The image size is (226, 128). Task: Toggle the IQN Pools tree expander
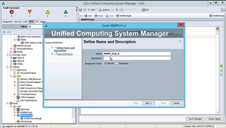click(x=15, y=109)
